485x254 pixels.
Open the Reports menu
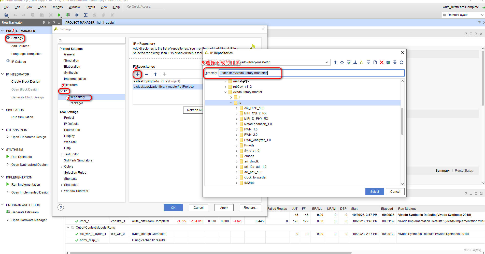(57, 7)
